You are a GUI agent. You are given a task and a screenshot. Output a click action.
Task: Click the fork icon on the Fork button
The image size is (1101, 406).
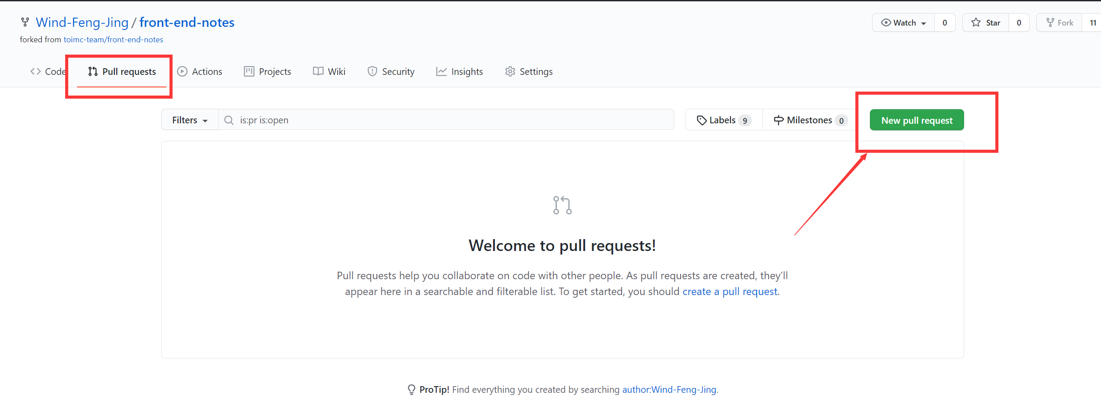pos(1050,22)
